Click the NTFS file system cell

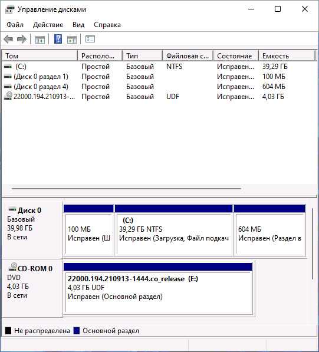pos(175,67)
